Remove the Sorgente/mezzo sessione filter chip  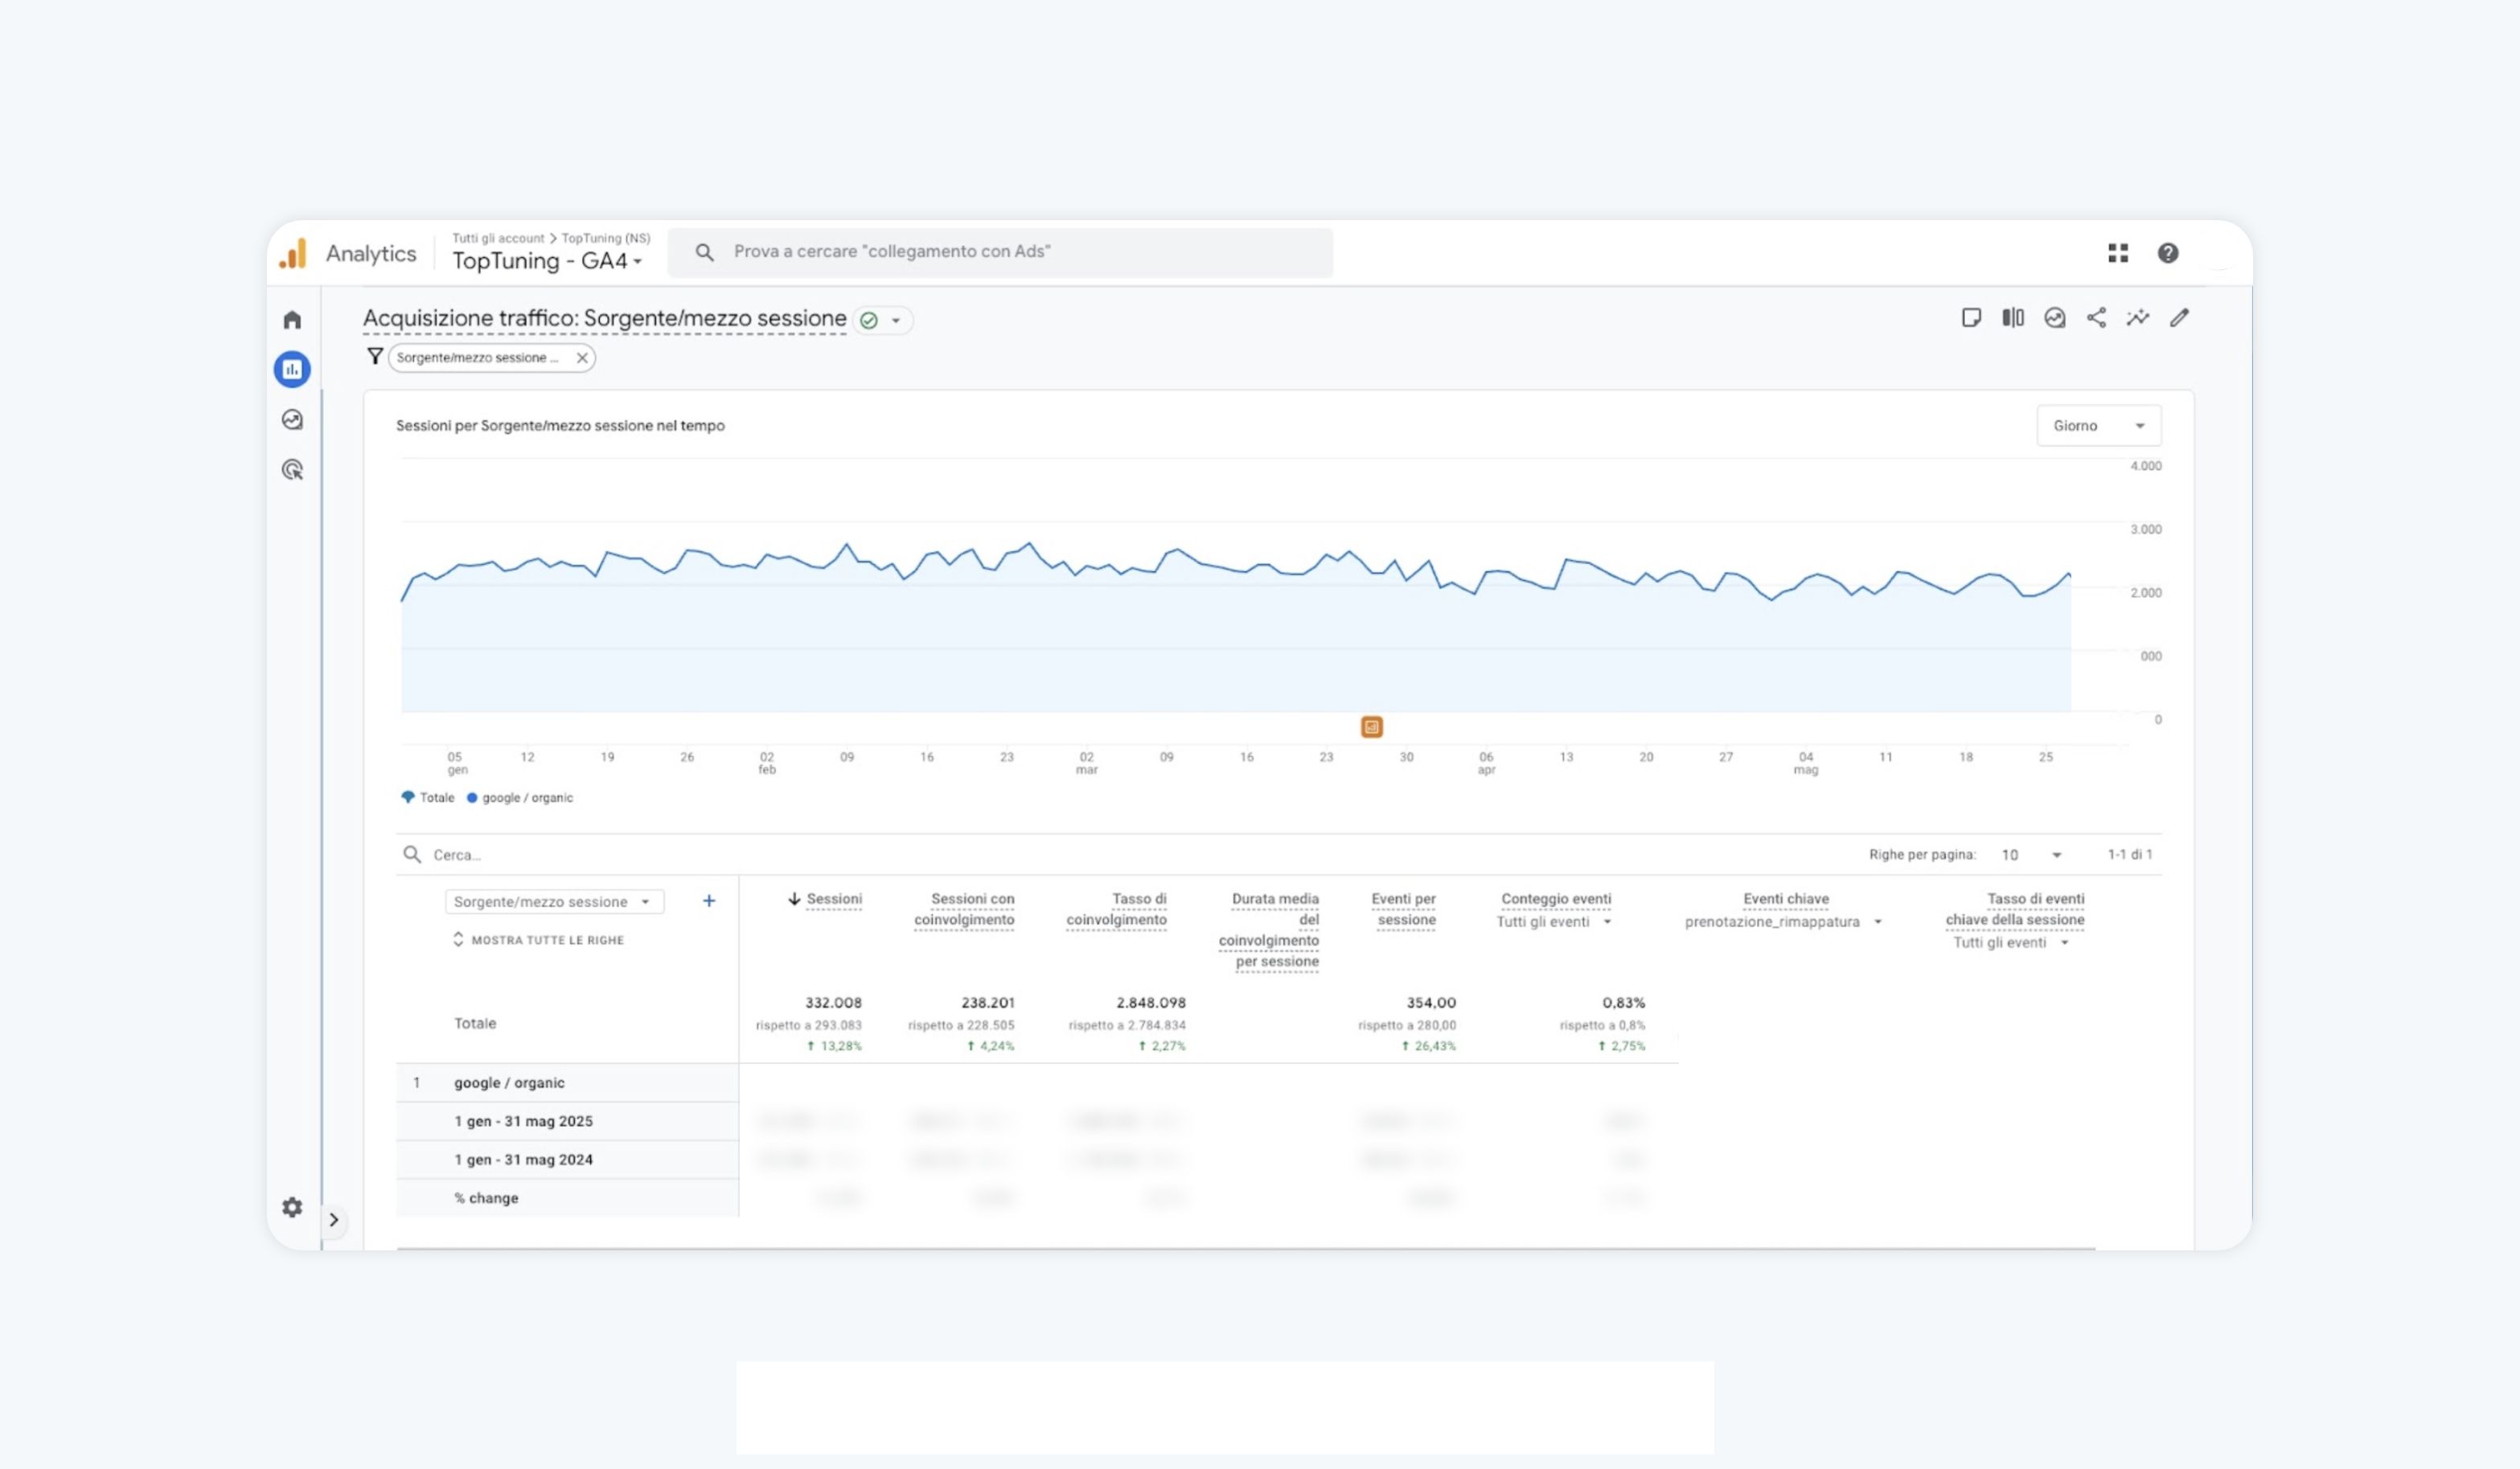coord(582,358)
